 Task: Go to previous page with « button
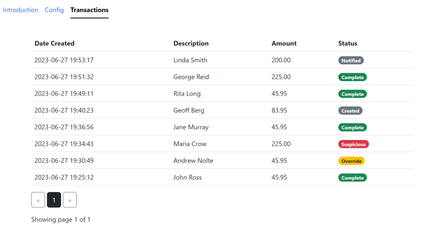[x=38, y=200]
